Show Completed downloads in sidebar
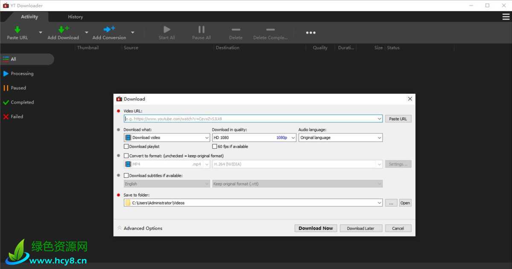The width and height of the screenshot is (512, 269). pyautogui.click(x=22, y=102)
